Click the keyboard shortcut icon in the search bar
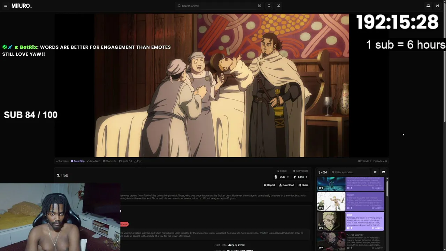The width and height of the screenshot is (446, 251). pos(259,6)
